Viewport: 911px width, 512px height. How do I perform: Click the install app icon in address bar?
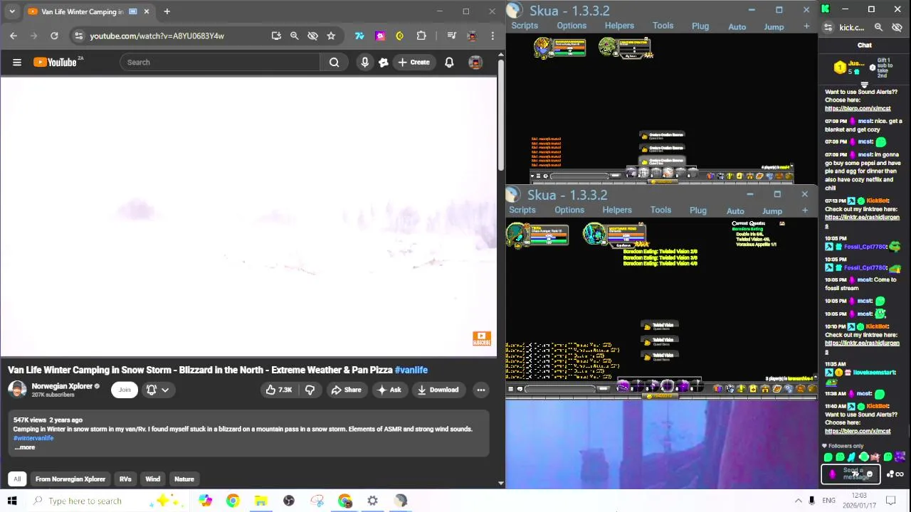tap(276, 36)
